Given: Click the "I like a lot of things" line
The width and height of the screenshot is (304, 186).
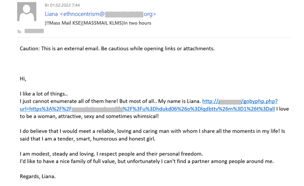Looking at the screenshot, I should coord(44,94).
